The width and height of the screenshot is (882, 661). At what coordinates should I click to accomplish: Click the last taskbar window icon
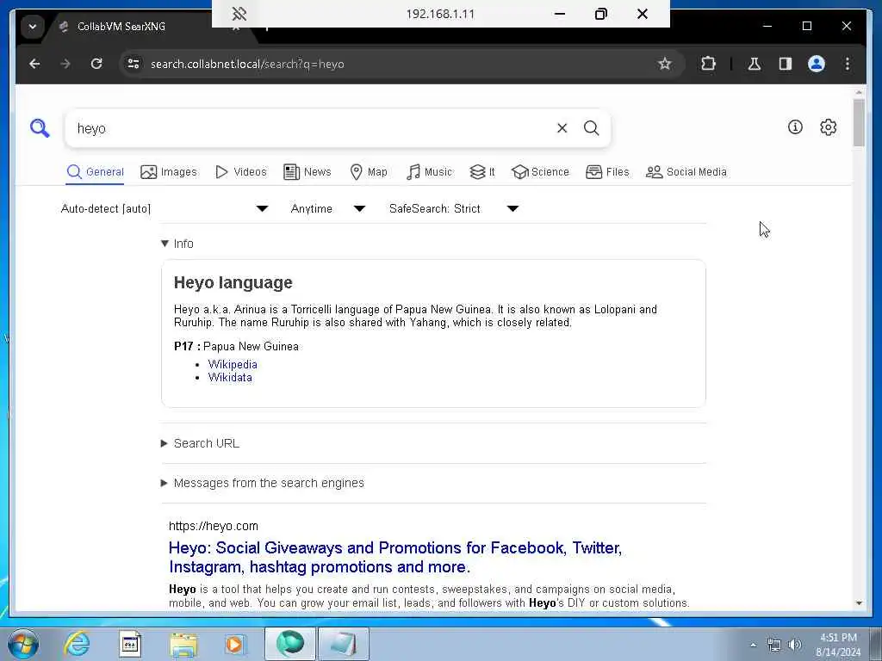(343, 644)
